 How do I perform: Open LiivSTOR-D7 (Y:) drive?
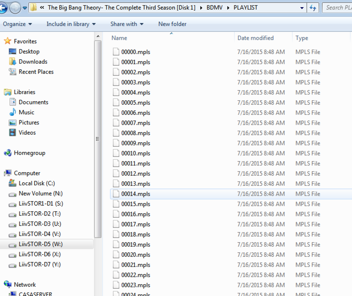[x=40, y=264]
